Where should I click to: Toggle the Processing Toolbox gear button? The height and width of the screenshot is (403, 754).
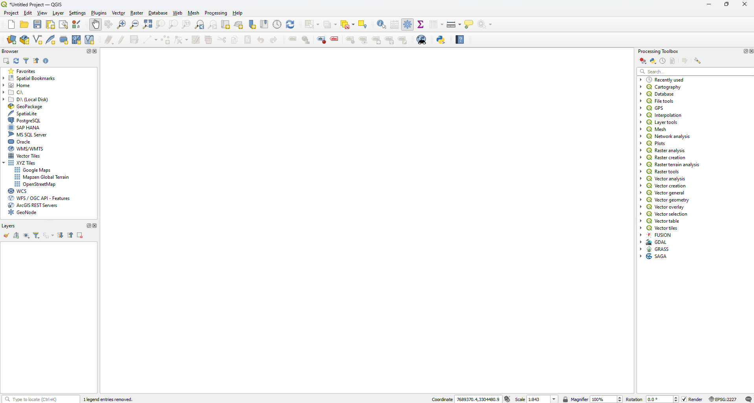(x=407, y=24)
